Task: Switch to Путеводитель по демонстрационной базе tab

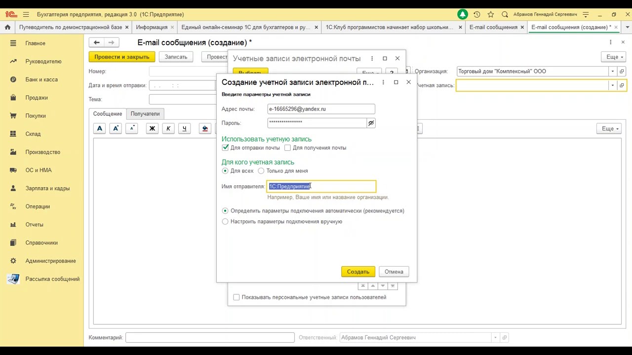Action: 74,27
